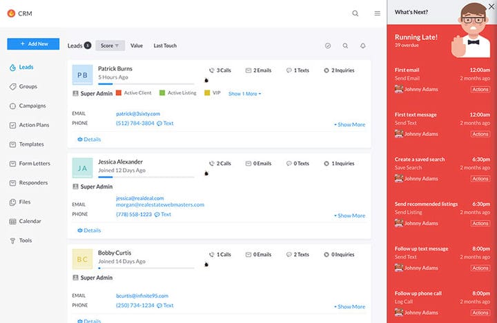497x323 pixels.
Task: Open the Tools section
Action: pyautogui.click(x=21, y=241)
